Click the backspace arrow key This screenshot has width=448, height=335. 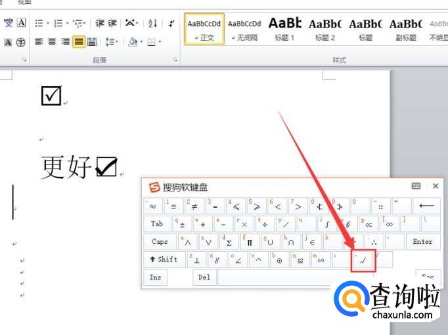426,206
